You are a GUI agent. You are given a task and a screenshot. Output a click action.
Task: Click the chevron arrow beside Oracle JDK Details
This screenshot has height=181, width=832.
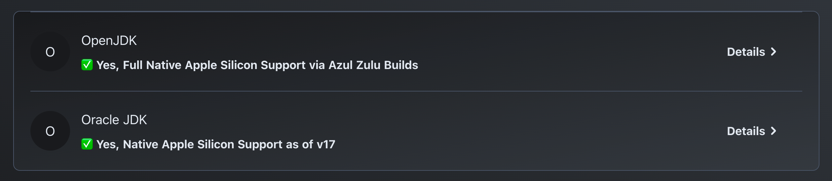coord(774,131)
